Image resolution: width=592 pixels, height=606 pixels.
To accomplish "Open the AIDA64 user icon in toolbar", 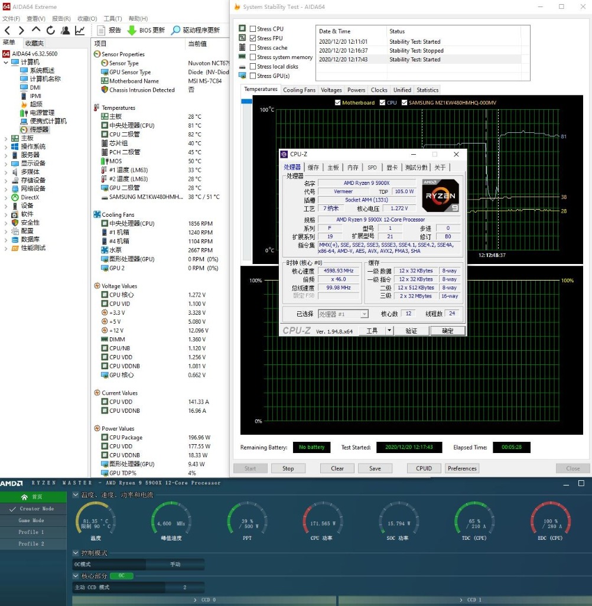I will (66, 30).
